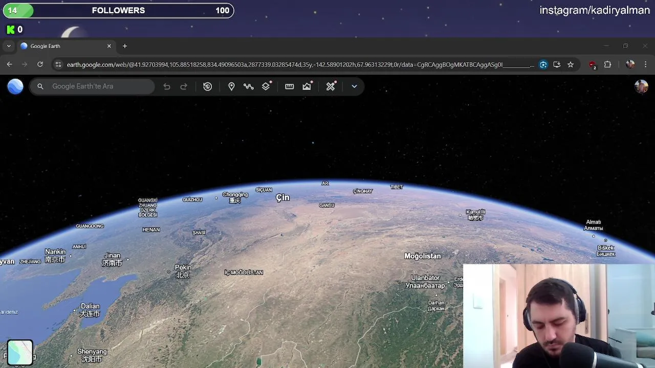Image resolution: width=655 pixels, height=368 pixels.
Task: Open a new browser tab
Action: pos(125,46)
